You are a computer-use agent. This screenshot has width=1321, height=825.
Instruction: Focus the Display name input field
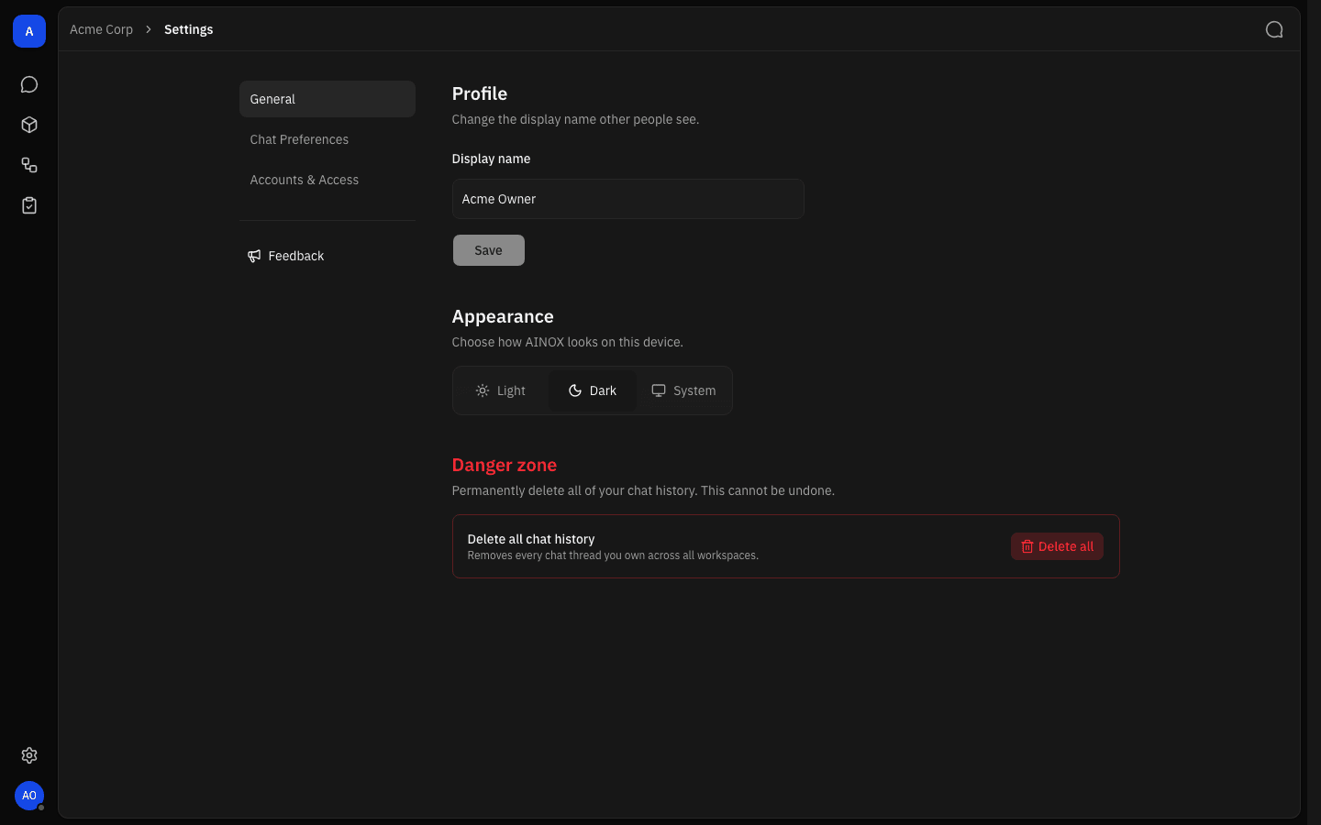(628, 199)
